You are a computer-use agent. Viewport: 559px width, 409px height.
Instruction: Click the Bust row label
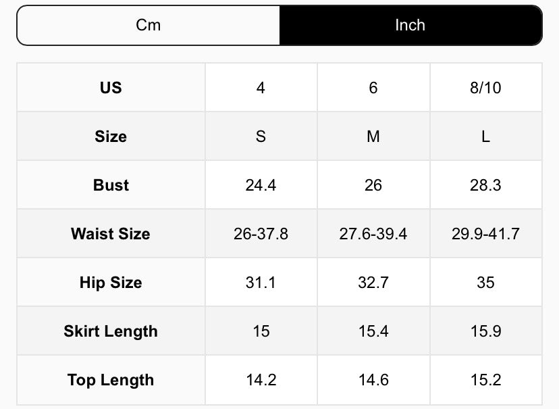[x=111, y=185]
